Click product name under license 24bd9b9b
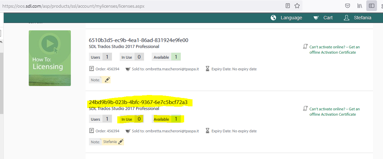Screen dimensions: 383x159 coord(124,108)
